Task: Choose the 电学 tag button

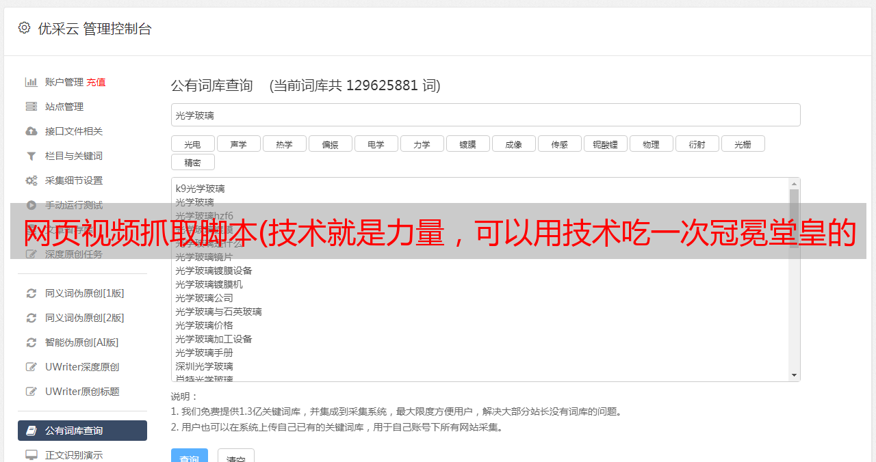Action: point(376,144)
